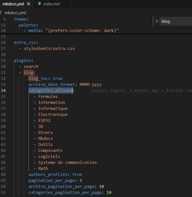Viewport: 192px width, 197px height.
Task: Click the selected categories_allowed key
Action: pyautogui.click(x=51, y=91)
